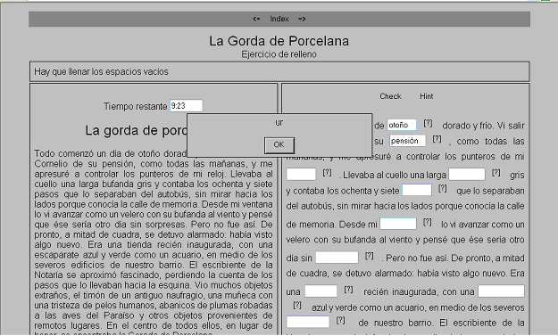
Task: Click the blank field after 'Desde mi'
Action: tap(398, 224)
